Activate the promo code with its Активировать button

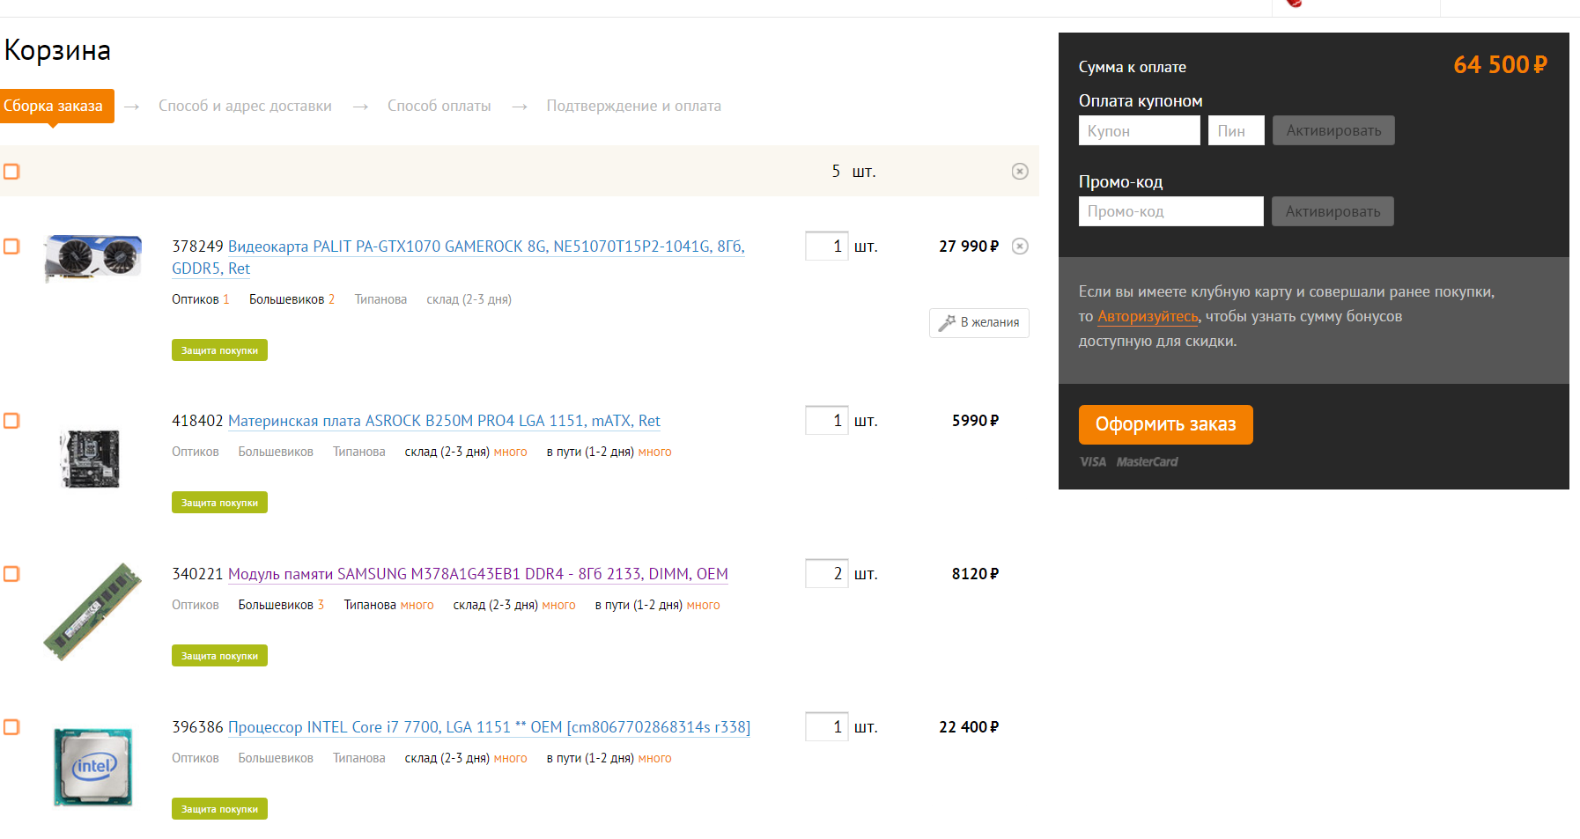1333,211
